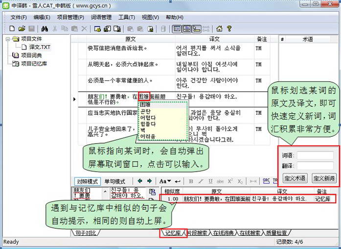Click the 定义术语 button
This screenshot has height=249, width=341.
point(295,178)
